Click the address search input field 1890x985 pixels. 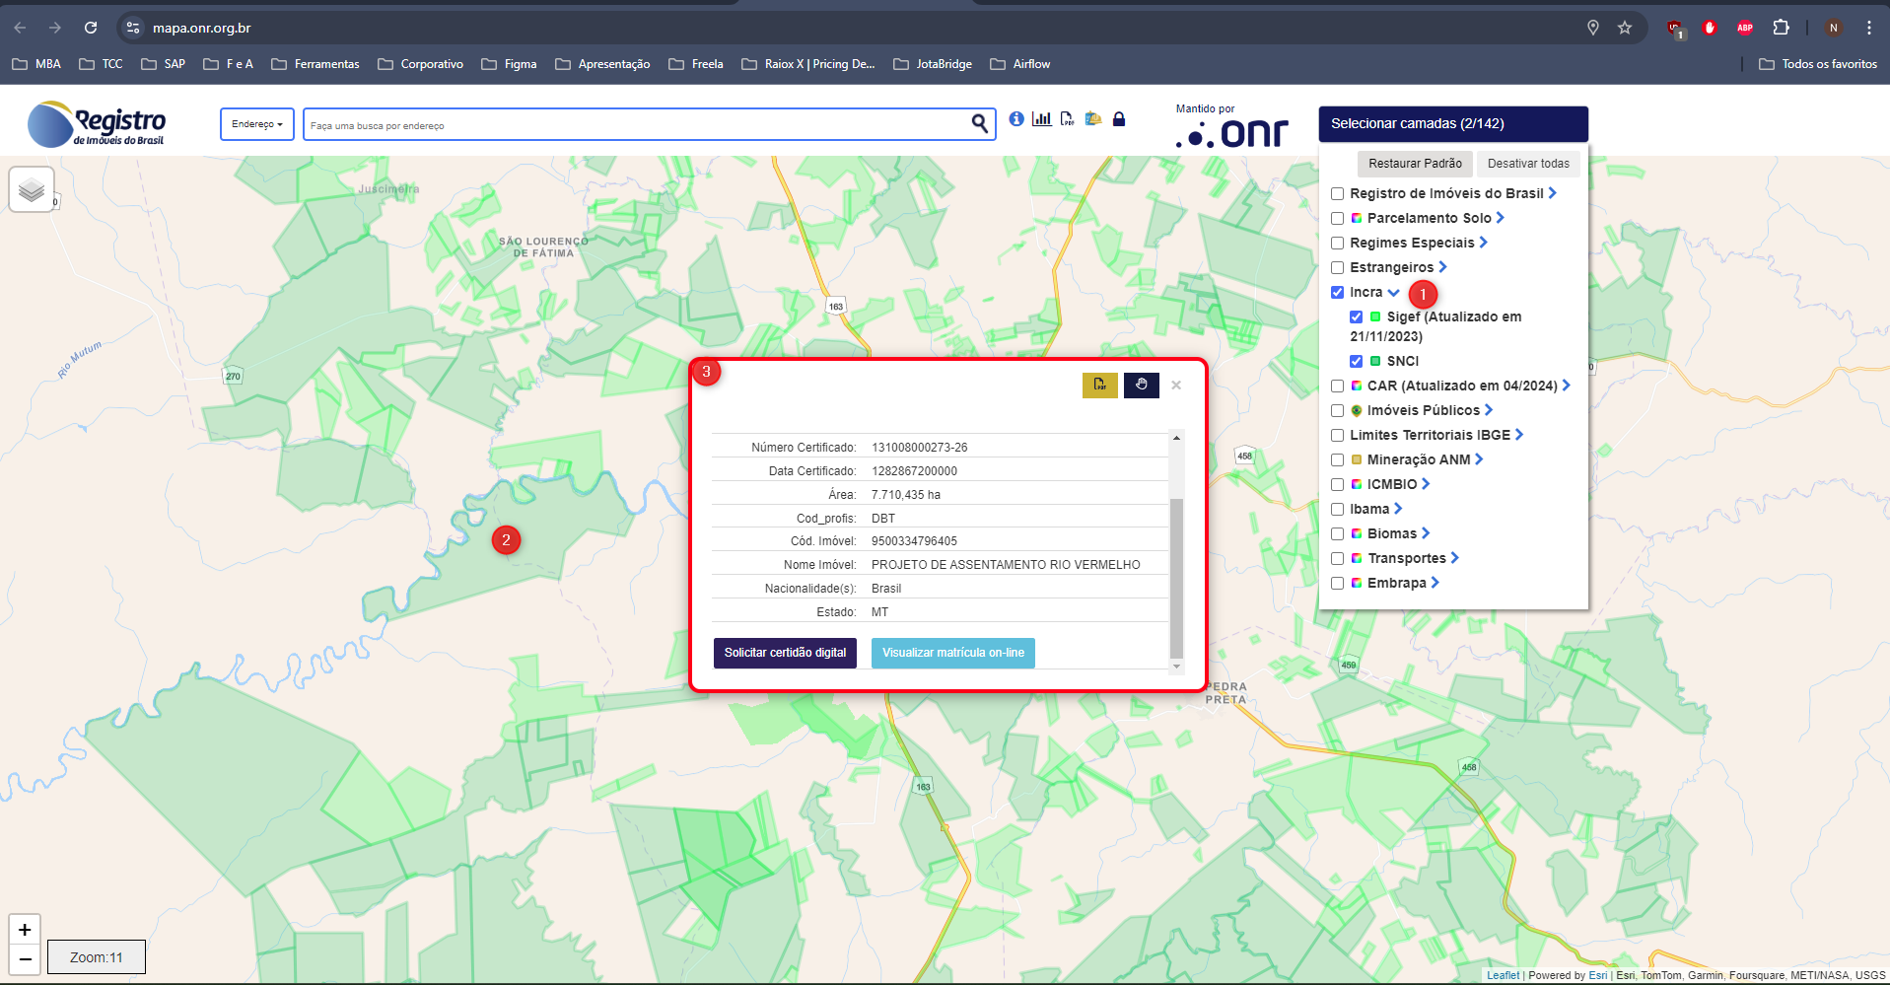point(631,125)
